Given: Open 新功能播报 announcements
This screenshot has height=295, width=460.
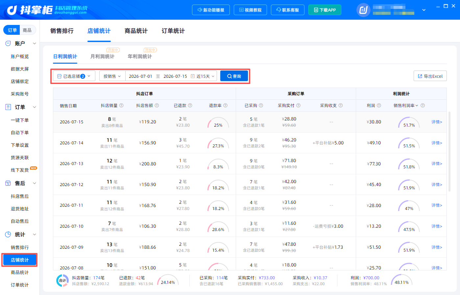Looking at the screenshot, I should pos(211,10).
